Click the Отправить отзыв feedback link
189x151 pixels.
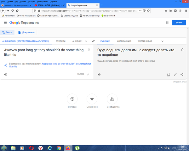[180, 82]
